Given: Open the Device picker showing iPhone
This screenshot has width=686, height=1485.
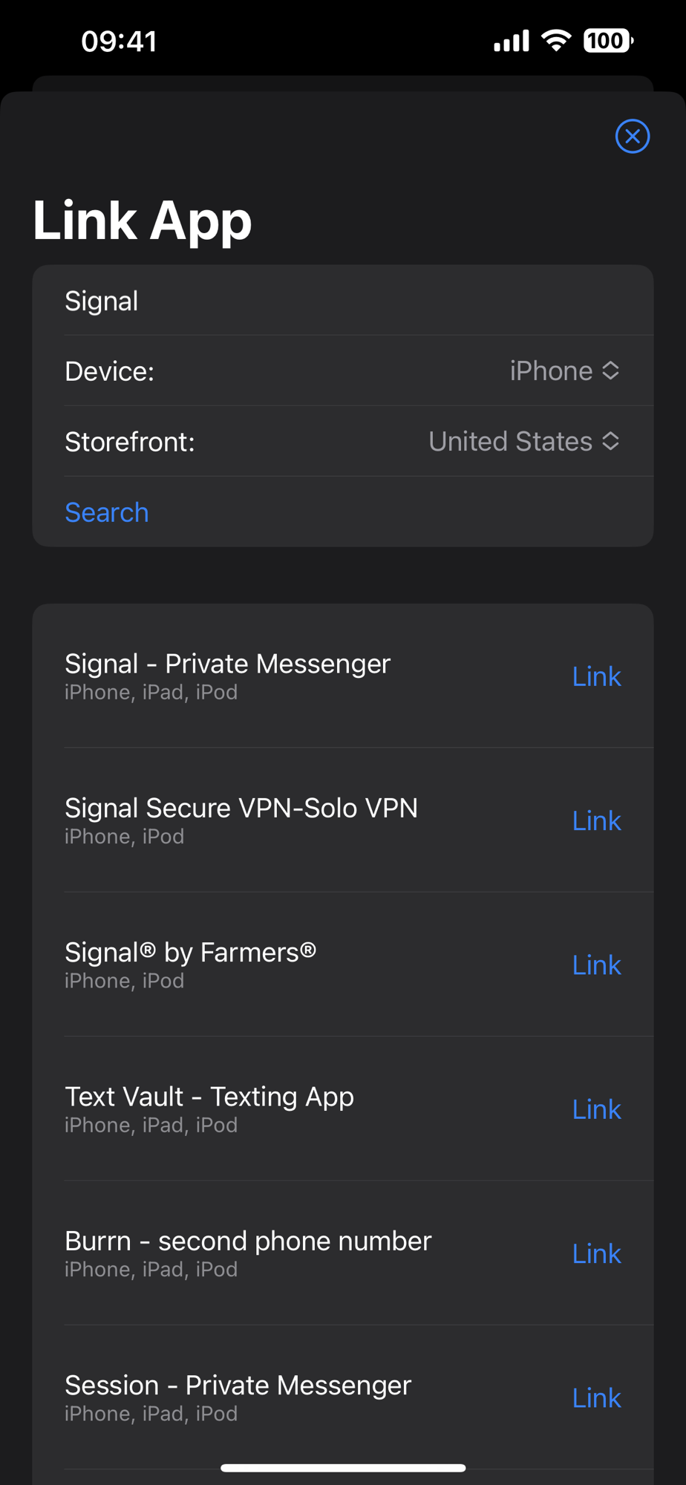Looking at the screenshot, I should 564,371.
